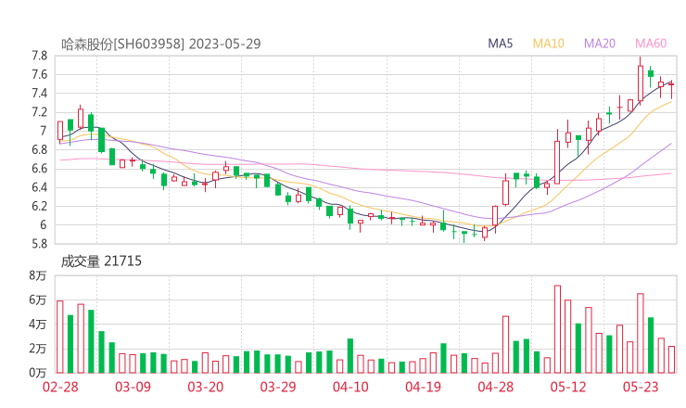Click the 7.8 price axis label
This screenshot has height=408, width=686.
point(39,56)
